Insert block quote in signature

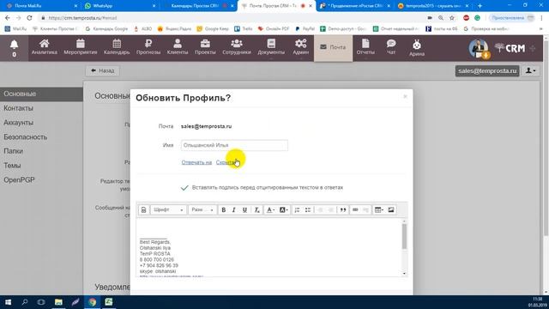coord(343,209)
